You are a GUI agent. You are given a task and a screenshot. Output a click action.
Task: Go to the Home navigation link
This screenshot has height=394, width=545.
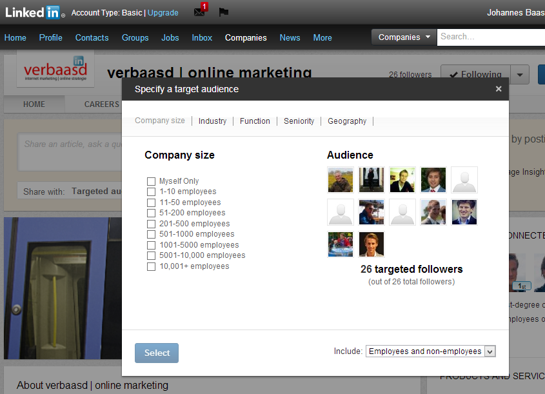(15, 37)
